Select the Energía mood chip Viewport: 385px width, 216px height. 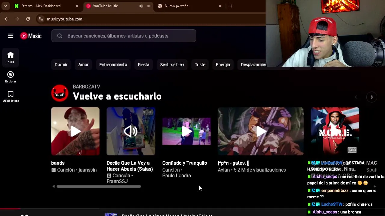point(223,64)
